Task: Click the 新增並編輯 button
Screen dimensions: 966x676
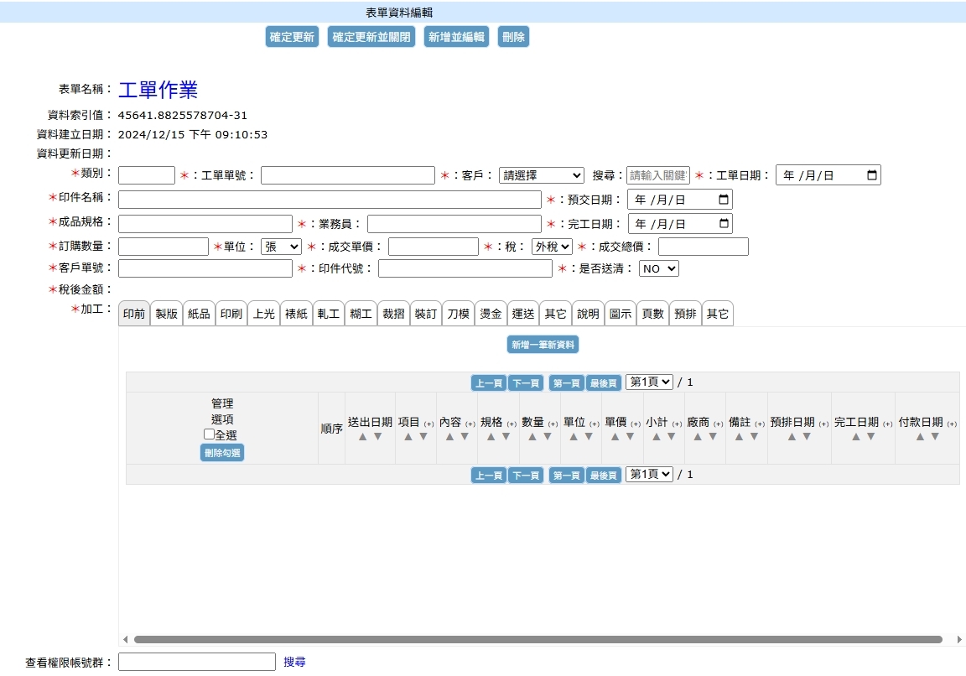Action: point(456,37)
